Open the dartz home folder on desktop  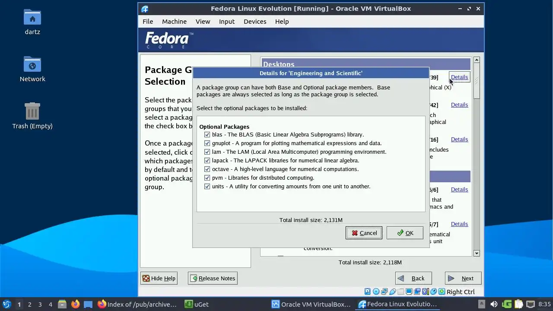coord(32,22)
